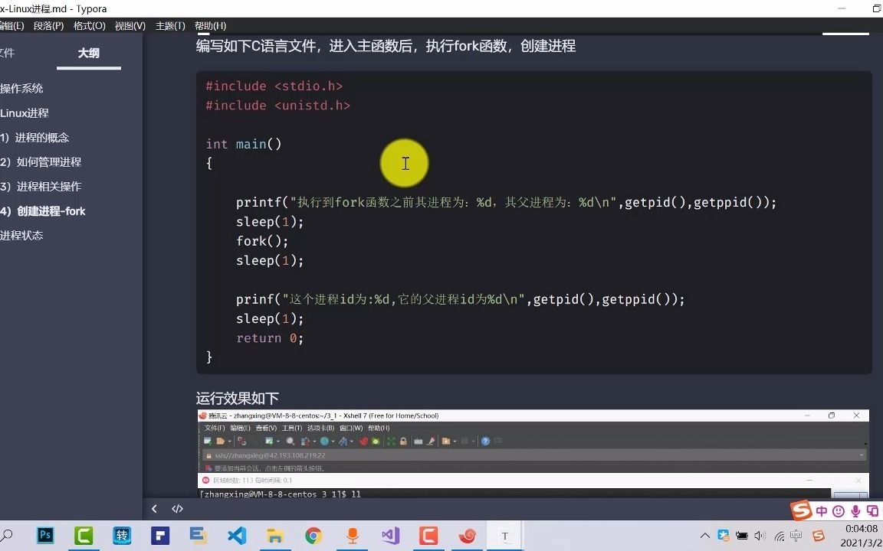The height and width of the screenshot is (551, 883).
Task: Open emoji panel on Sogou floating bar
Action: (x=839, y=511)
